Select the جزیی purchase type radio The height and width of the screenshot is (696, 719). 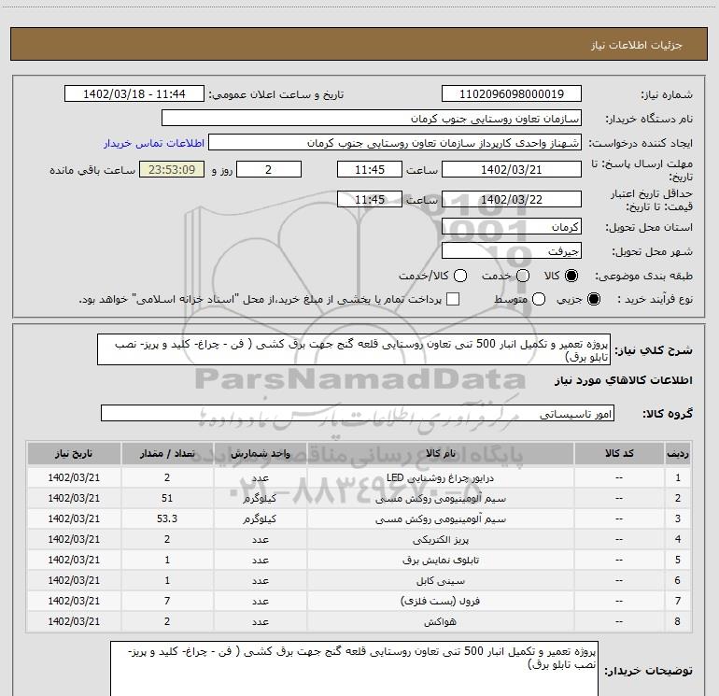click(x=594, y=299)
